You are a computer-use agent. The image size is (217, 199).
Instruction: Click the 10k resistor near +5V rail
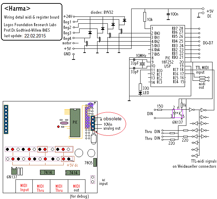[145, 17]
